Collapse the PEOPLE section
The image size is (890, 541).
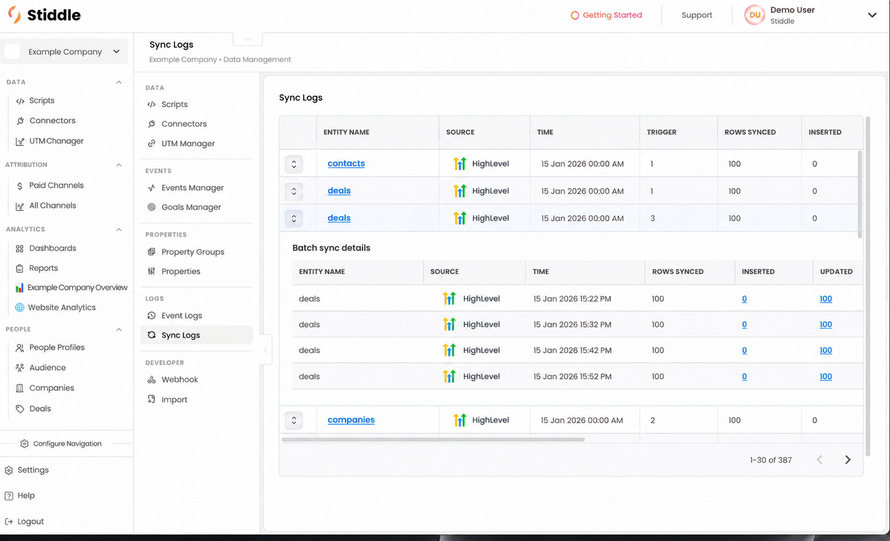click(118, 330)
